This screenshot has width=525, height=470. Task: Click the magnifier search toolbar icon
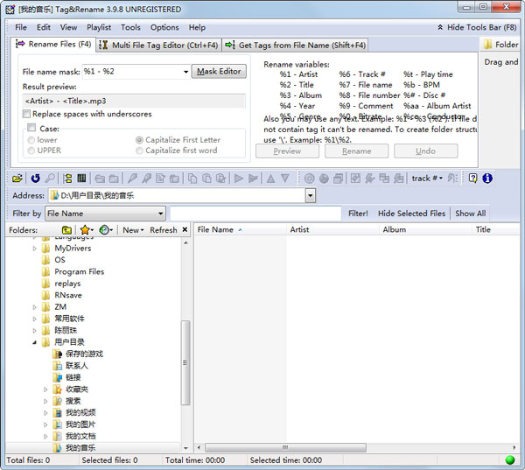coord(50,179)
